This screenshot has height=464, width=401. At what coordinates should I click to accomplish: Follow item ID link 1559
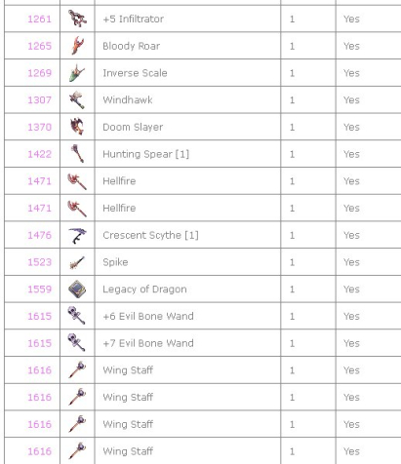click(x=39, y=289)
